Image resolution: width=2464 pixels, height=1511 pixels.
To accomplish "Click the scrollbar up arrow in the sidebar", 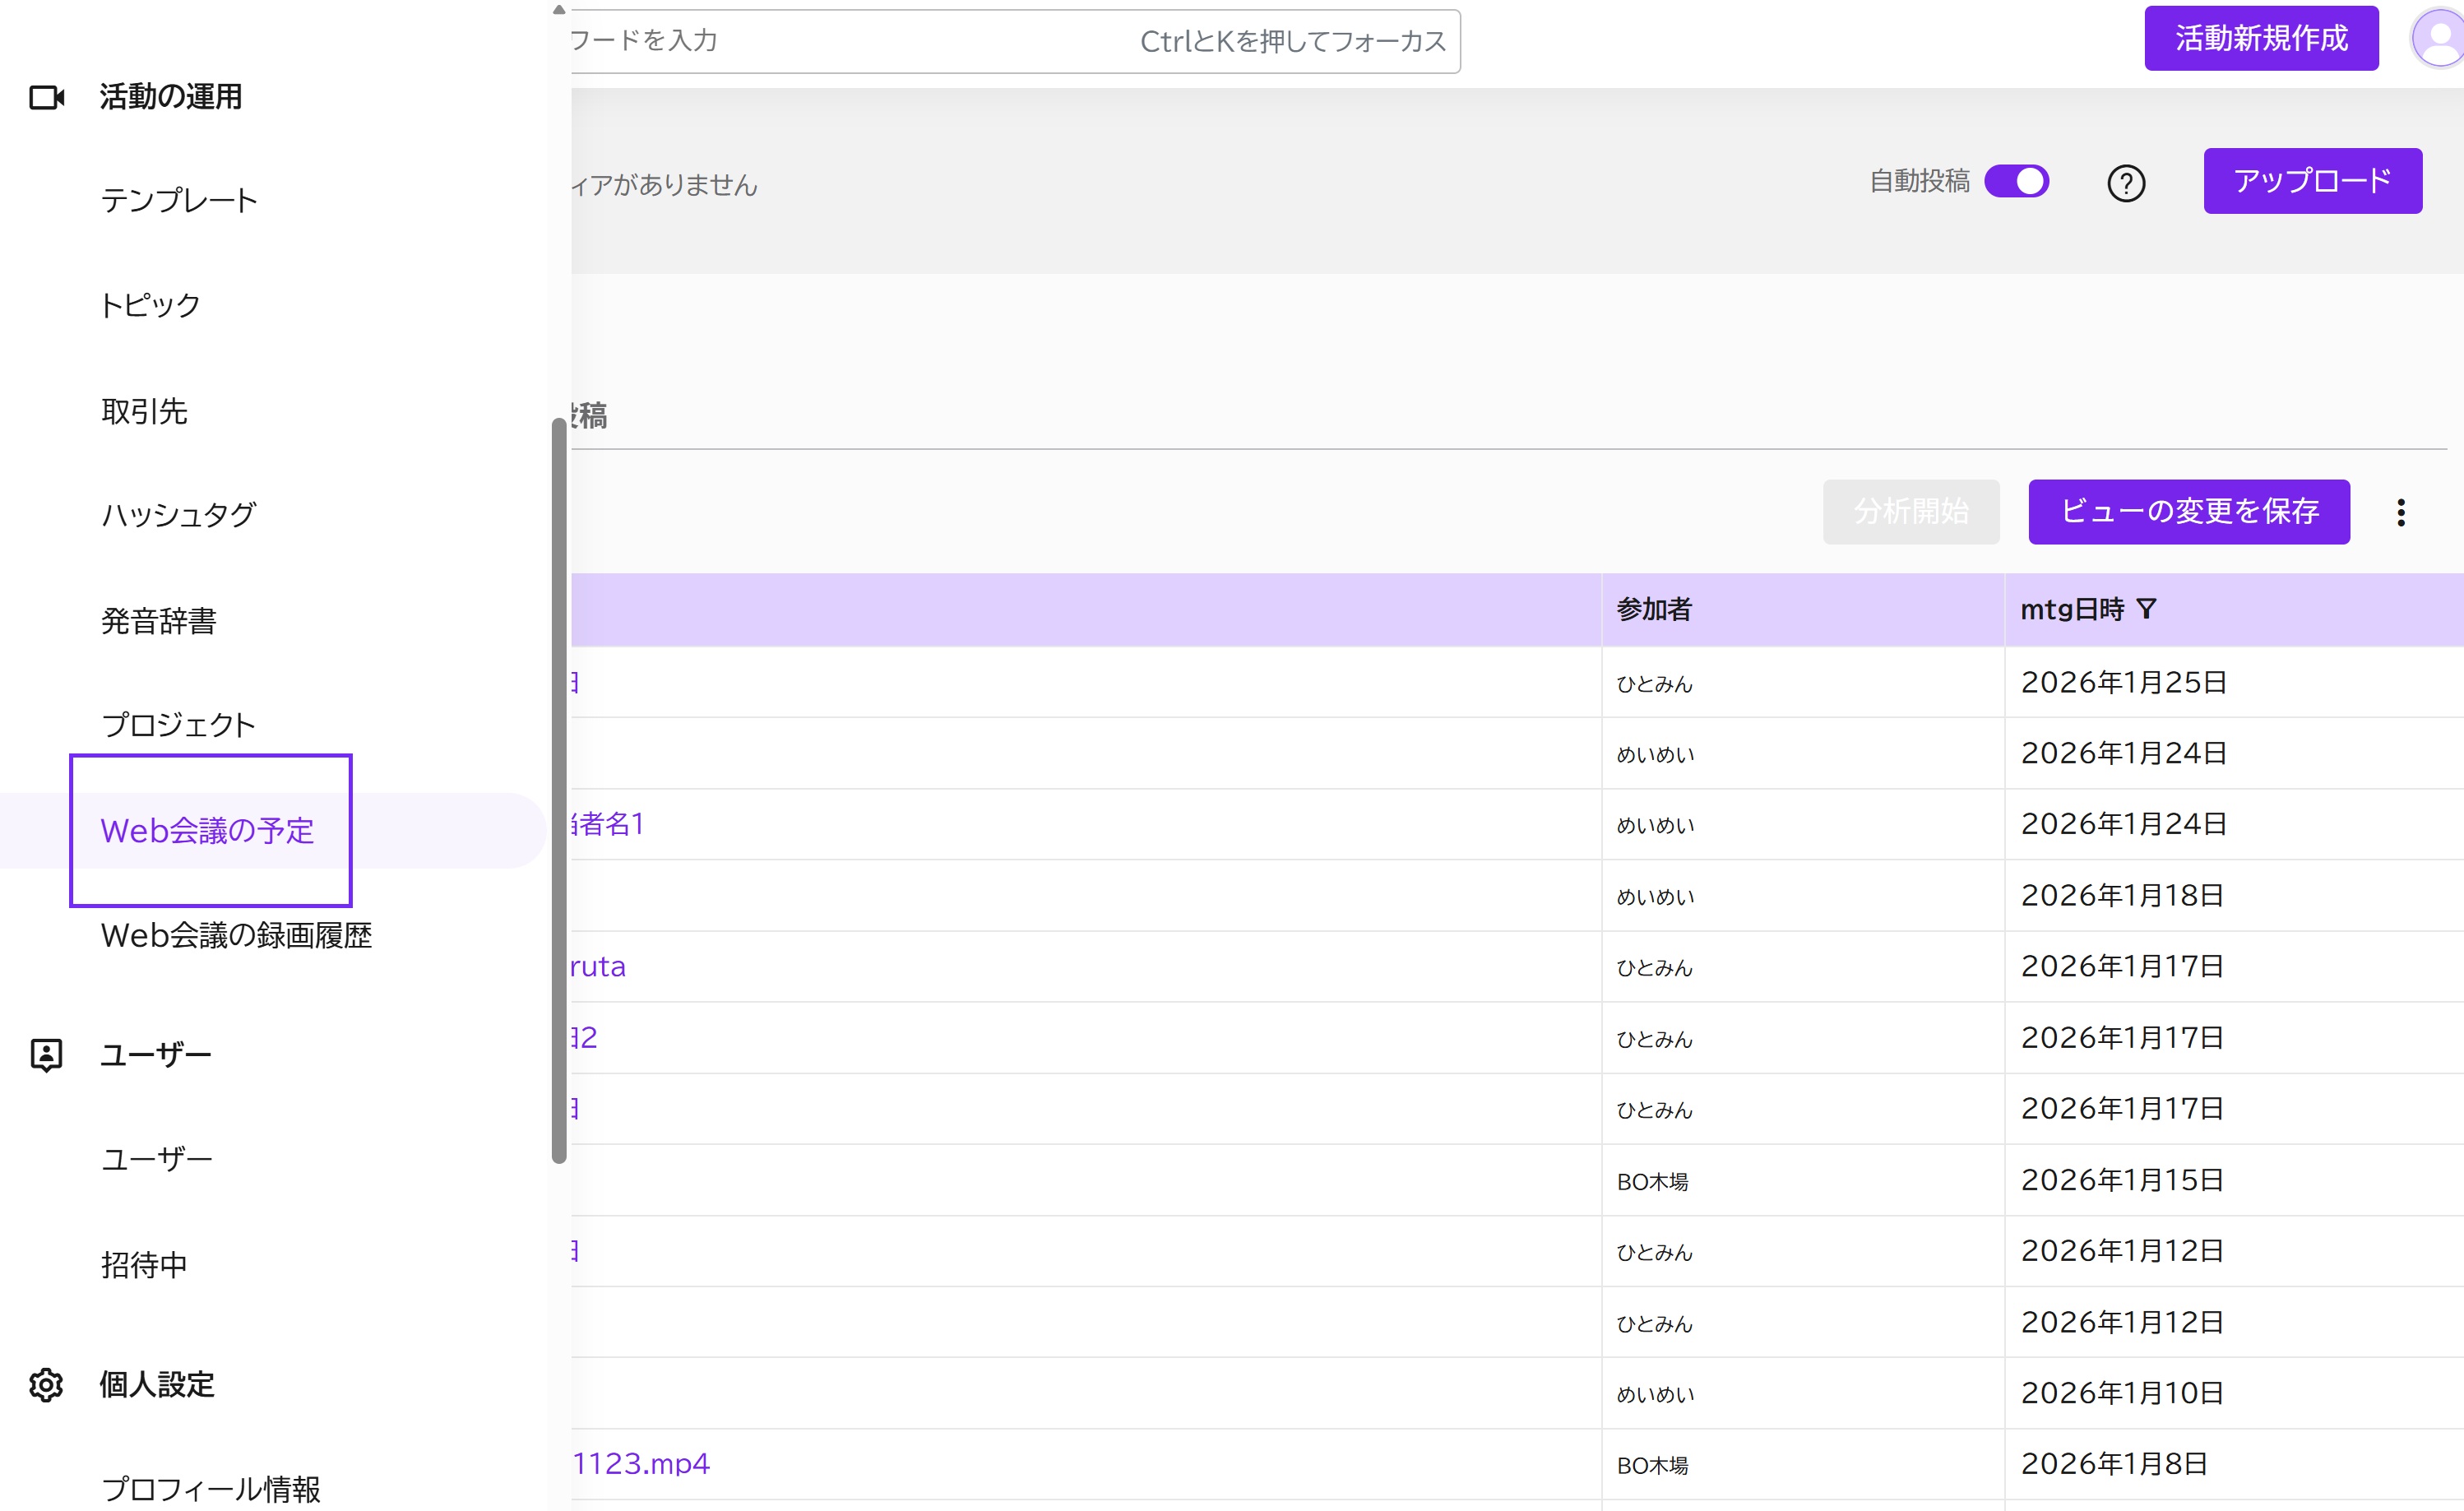I will tap(559, 10).
